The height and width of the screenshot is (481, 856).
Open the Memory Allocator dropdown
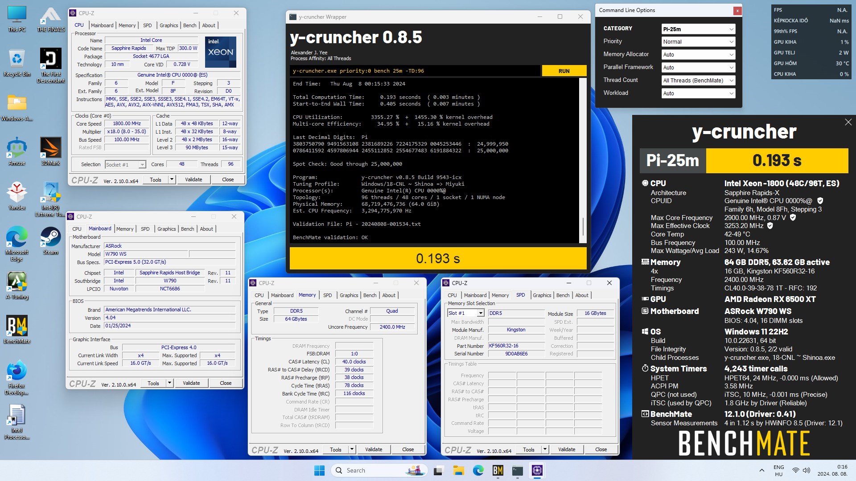coord(698,55)
